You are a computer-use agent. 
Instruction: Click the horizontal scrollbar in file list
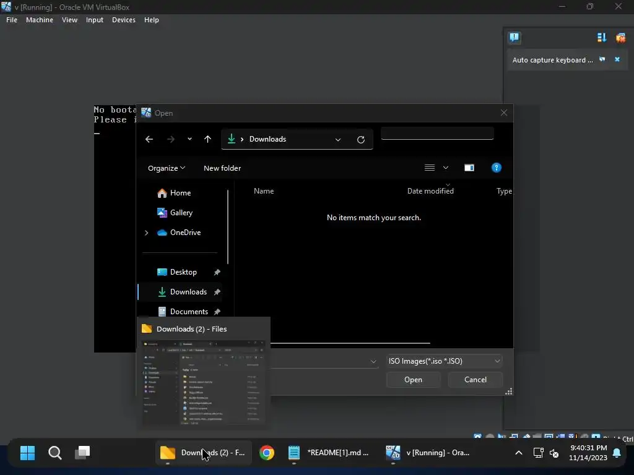click(350, 343)
